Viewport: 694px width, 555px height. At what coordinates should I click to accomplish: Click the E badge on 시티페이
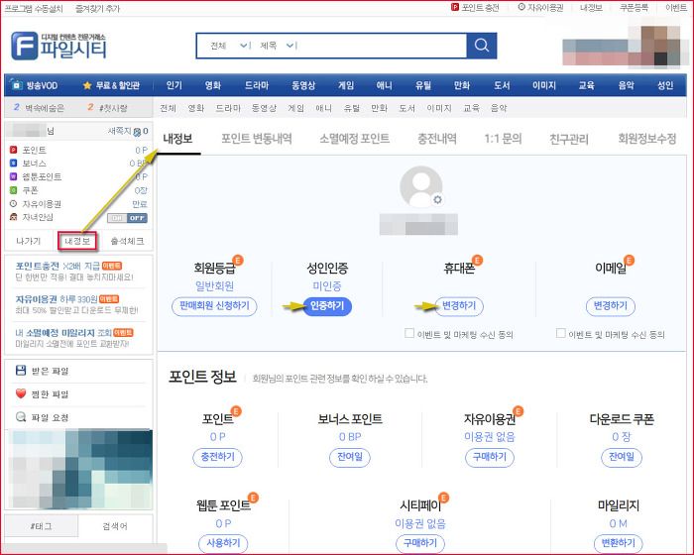pos(443,498)
